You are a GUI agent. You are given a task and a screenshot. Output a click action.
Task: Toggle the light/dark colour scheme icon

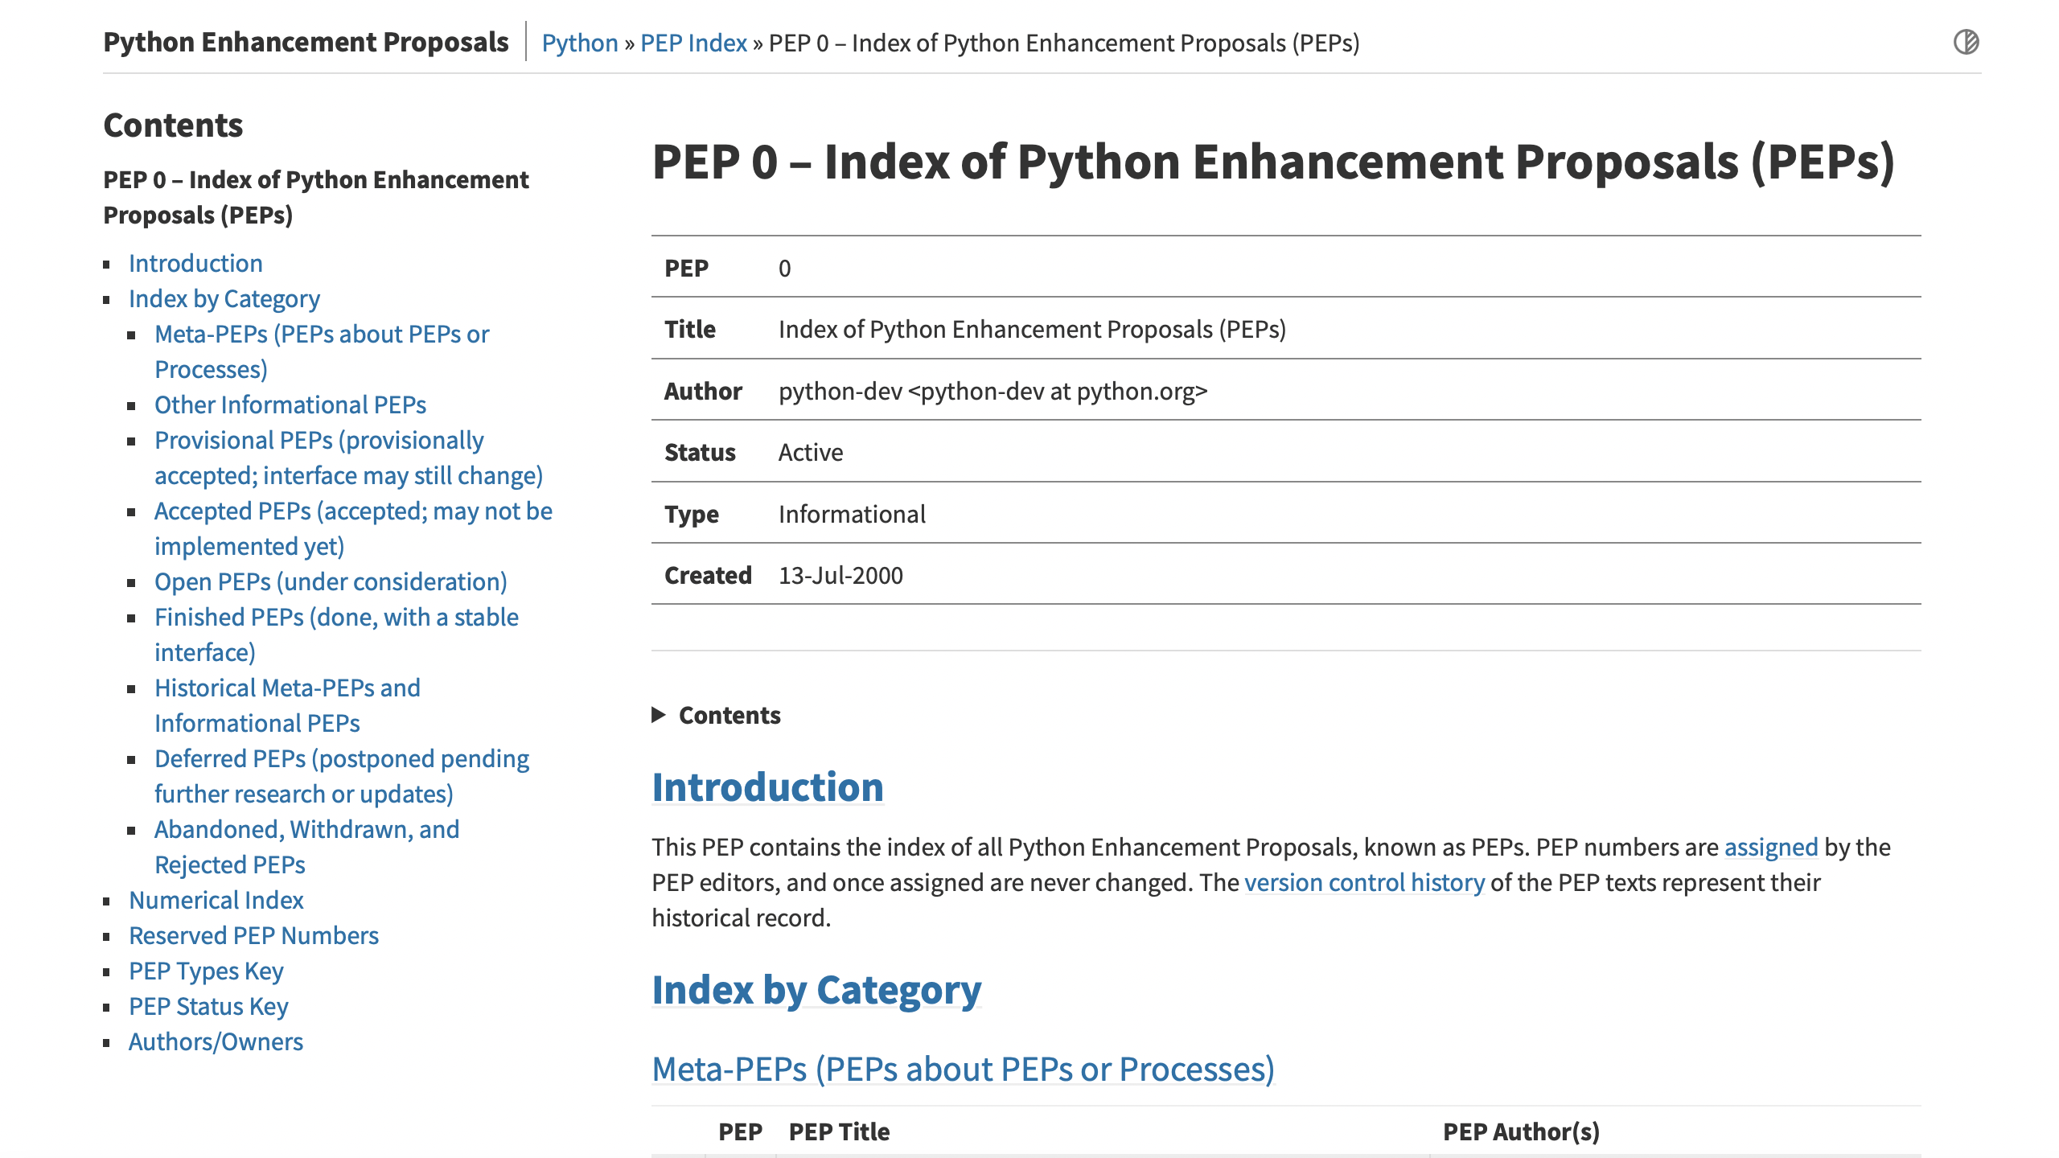click(1966, 42)
